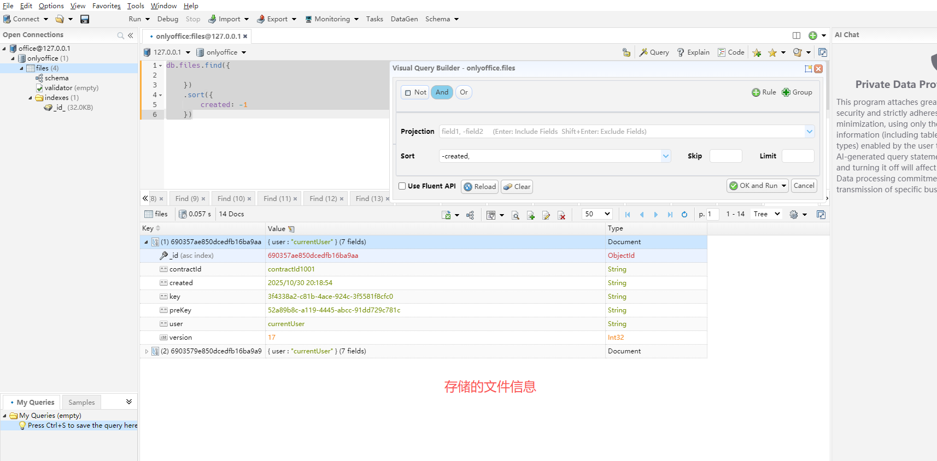Collapse document (1) 690357ae850dcedfb16ba9aa
Viewport: 937px width, 461px height.
click(x=146, y=242)
